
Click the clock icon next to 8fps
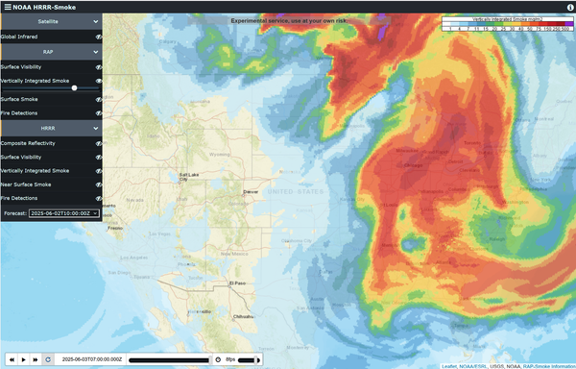218,359
